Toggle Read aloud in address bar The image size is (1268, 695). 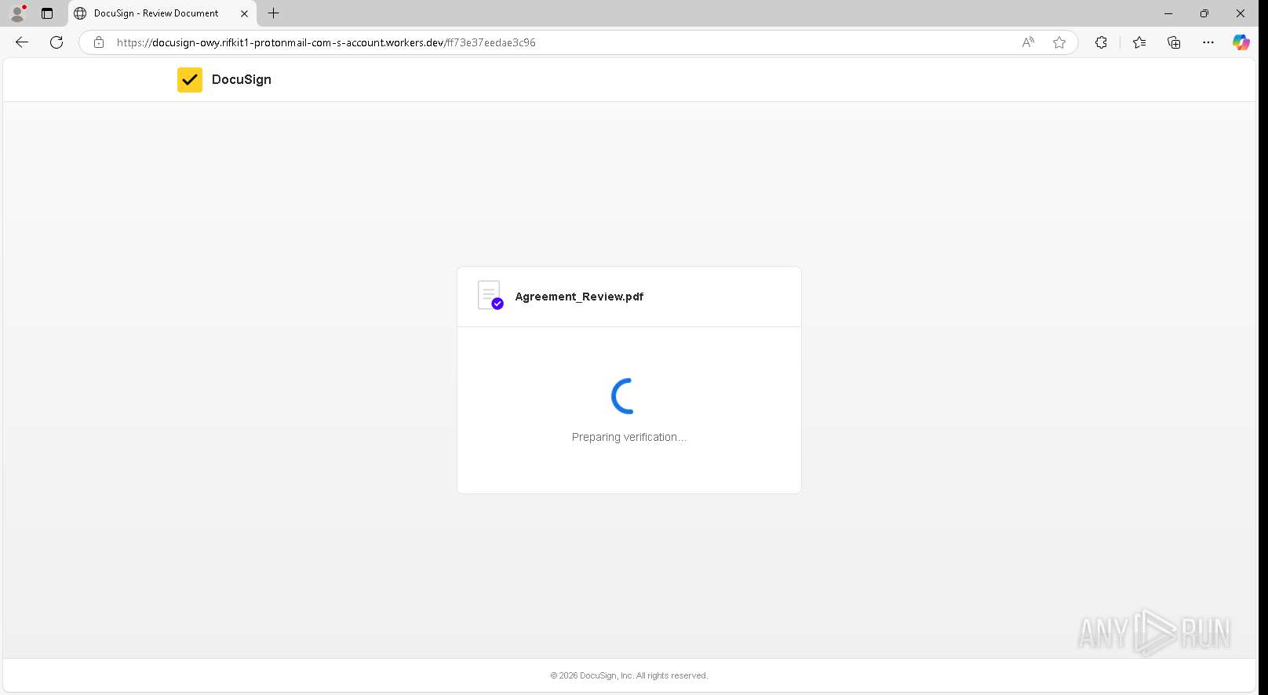(1028, 42)
